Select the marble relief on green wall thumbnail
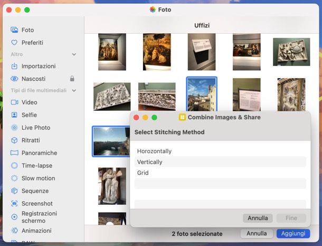Image resolution: width=322 pixels, height=246 pixels. 291,52
